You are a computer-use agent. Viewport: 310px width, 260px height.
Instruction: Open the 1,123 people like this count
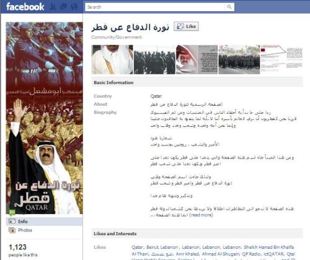coord(23,250)
